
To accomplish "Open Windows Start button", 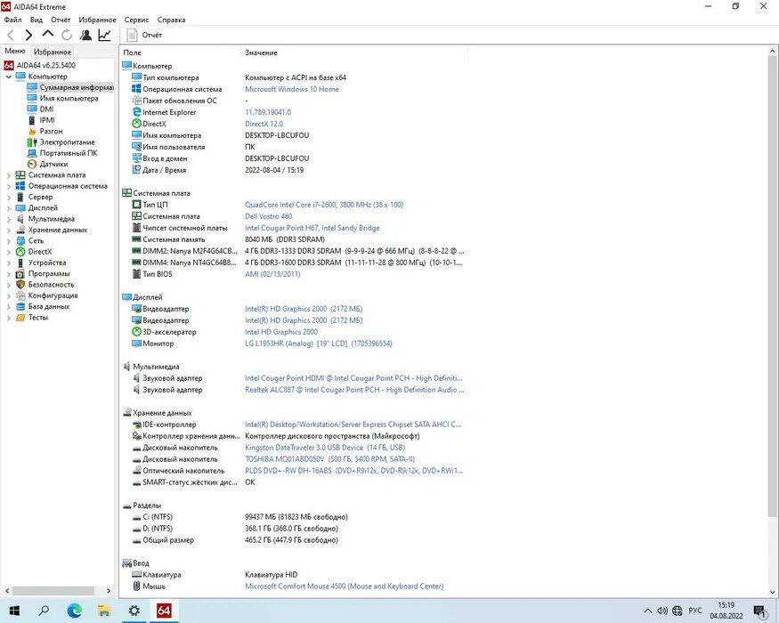I will click(14, 611).
